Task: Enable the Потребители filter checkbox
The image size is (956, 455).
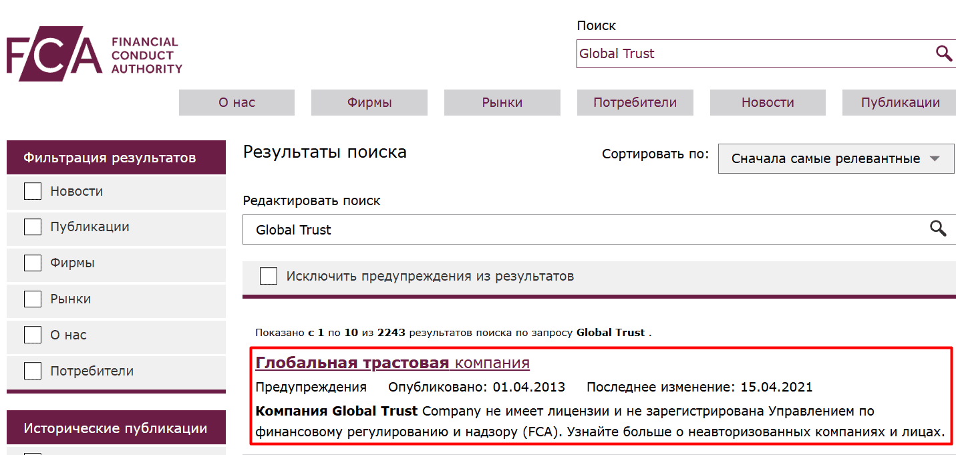Action: (x=32, y=371)
